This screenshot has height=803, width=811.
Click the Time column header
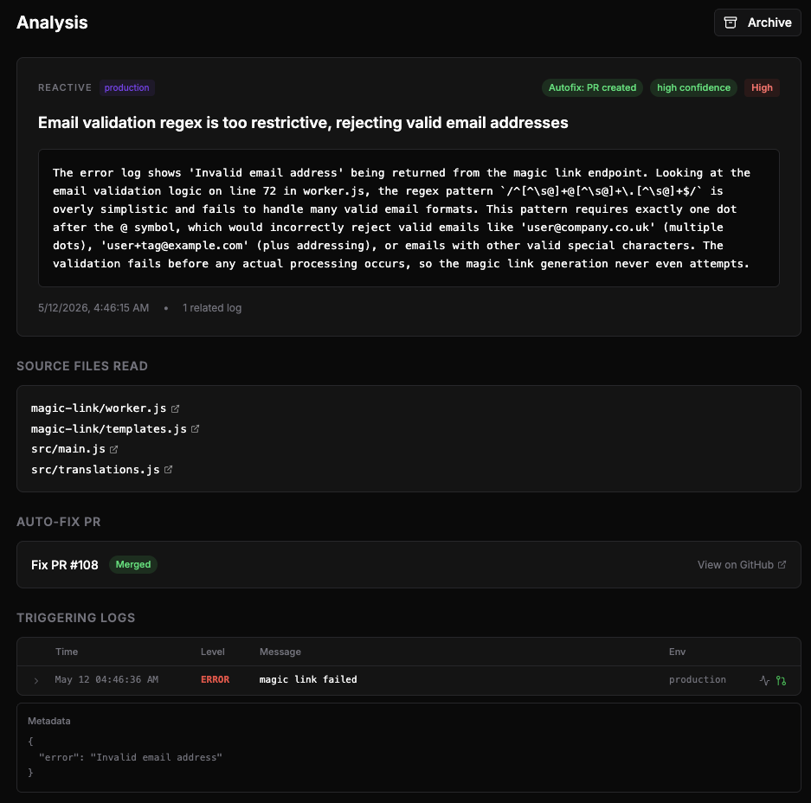[x=67, y=652]
